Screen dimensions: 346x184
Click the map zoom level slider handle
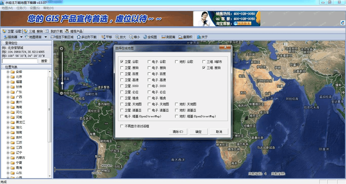[x=62, y=83]
